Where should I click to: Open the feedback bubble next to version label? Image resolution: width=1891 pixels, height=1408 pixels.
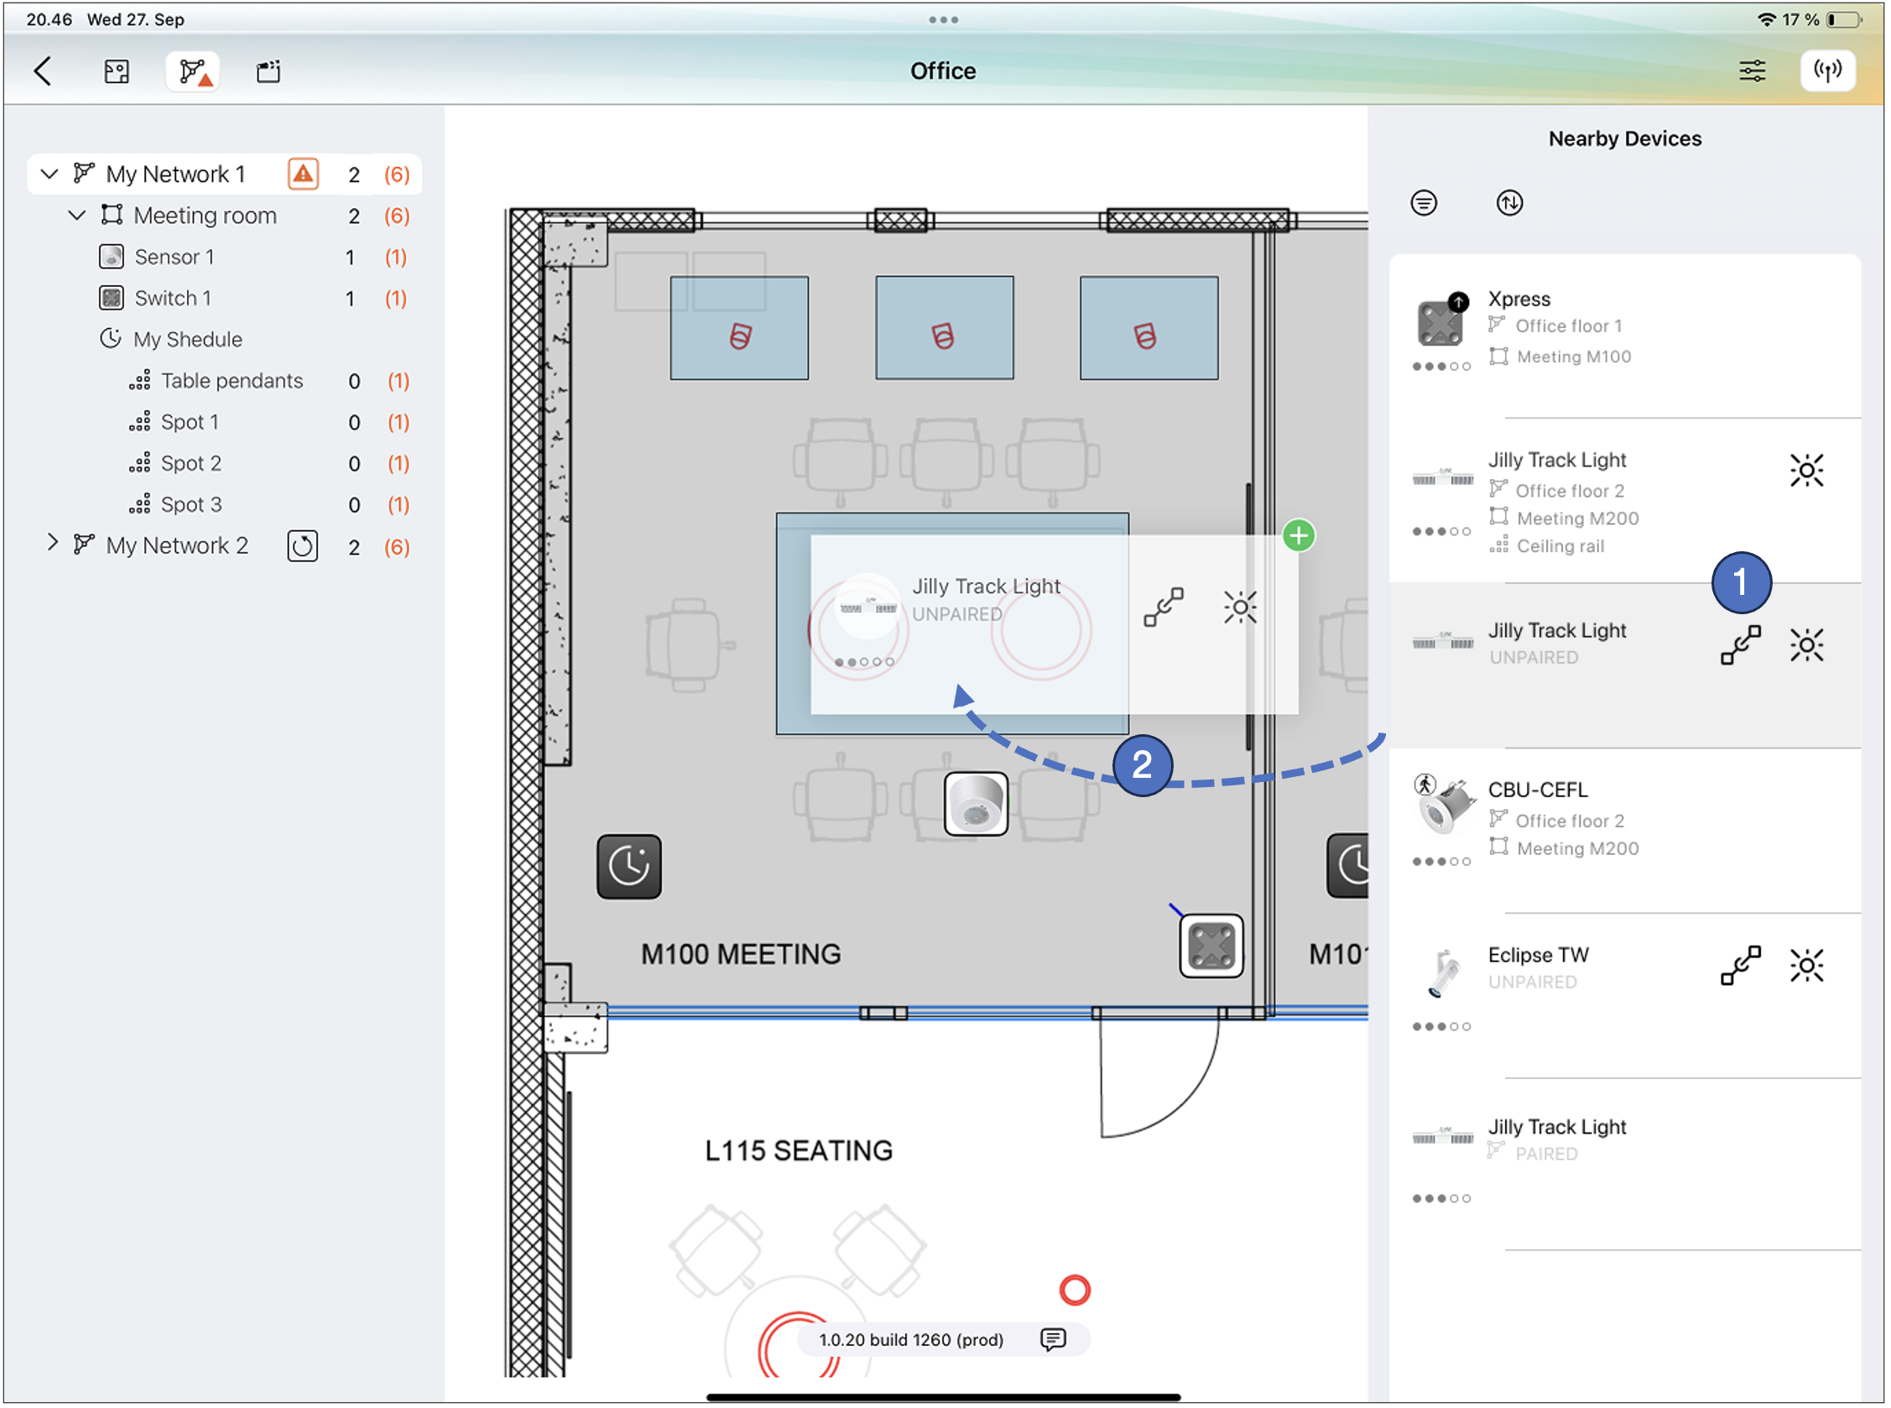point(1053,1339)
